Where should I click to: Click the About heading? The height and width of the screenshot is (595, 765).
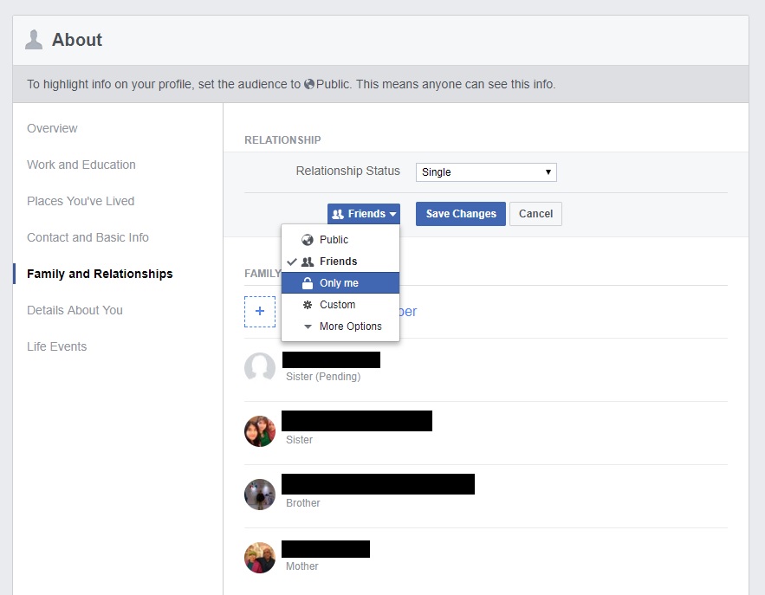77,40
